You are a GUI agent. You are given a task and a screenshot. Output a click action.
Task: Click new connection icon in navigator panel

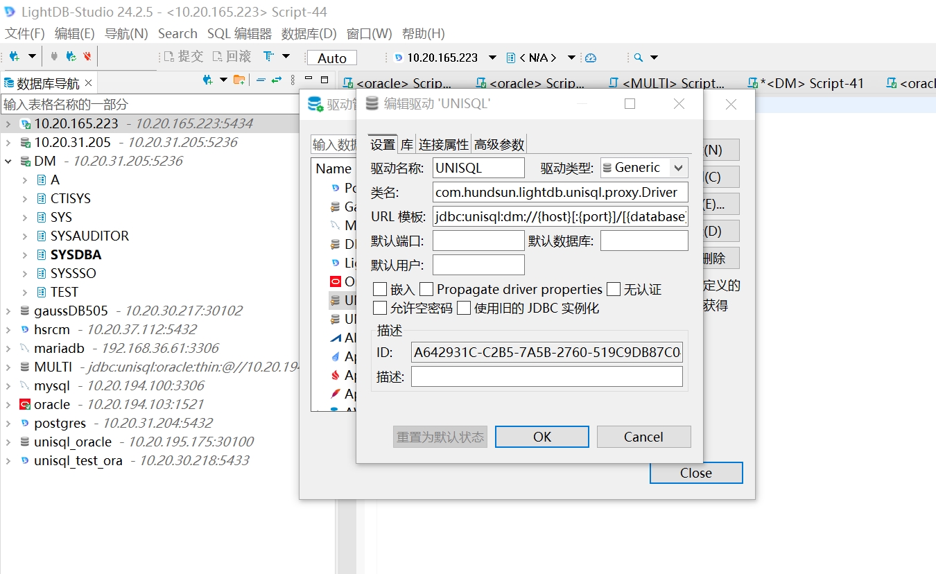pos(207,80)
